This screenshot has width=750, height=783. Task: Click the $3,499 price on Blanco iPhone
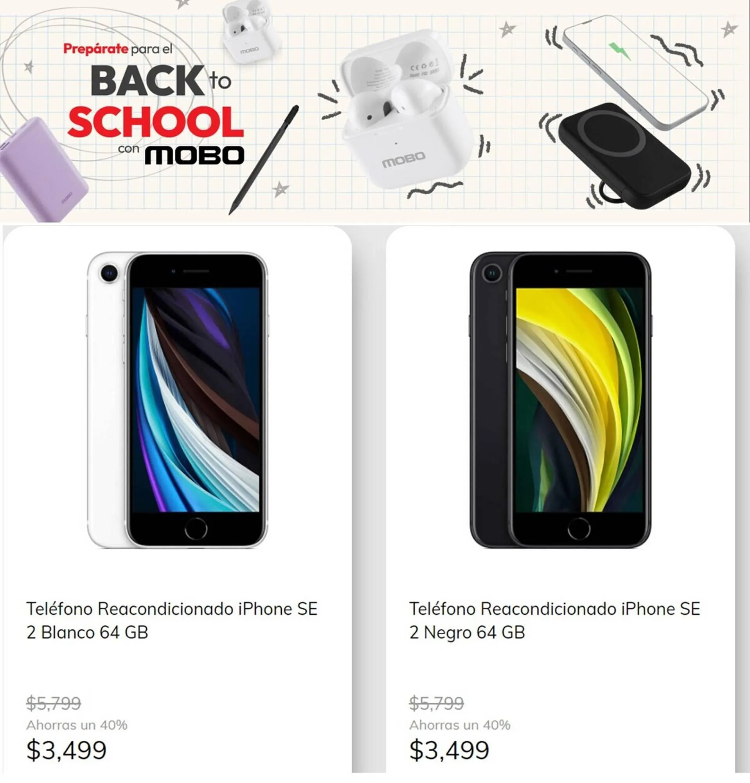point(66,750)
